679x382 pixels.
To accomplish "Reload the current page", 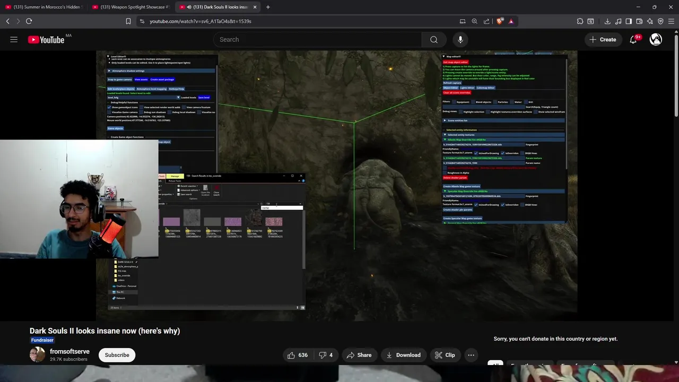I will click(29, 21).
